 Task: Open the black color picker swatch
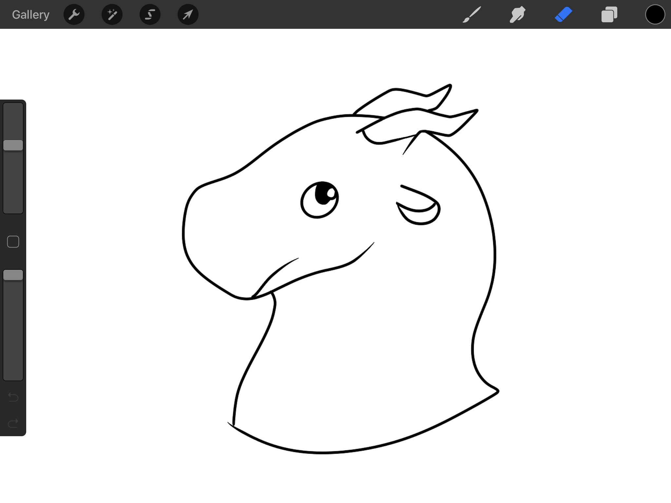tap(655, 15)
